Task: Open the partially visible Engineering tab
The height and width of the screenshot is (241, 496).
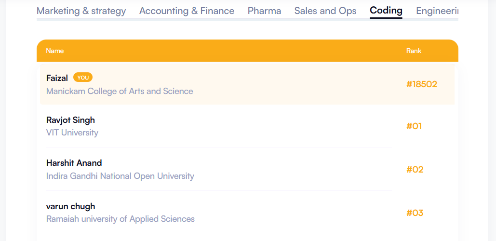Action: click(437, 11)
